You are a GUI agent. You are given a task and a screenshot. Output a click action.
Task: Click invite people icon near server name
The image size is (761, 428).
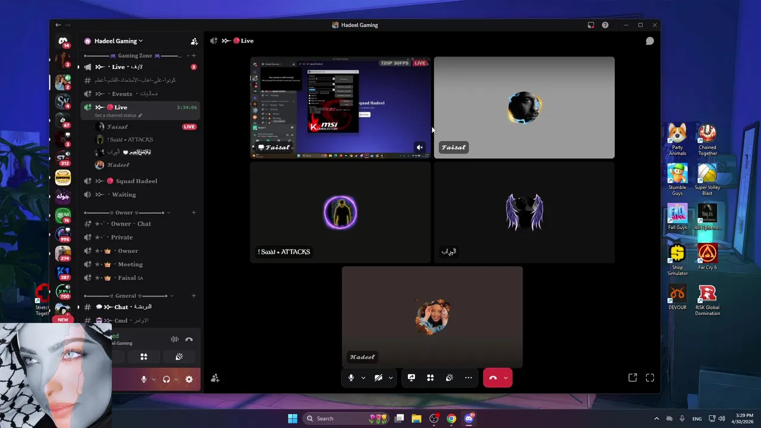click(x=194, y=41)
